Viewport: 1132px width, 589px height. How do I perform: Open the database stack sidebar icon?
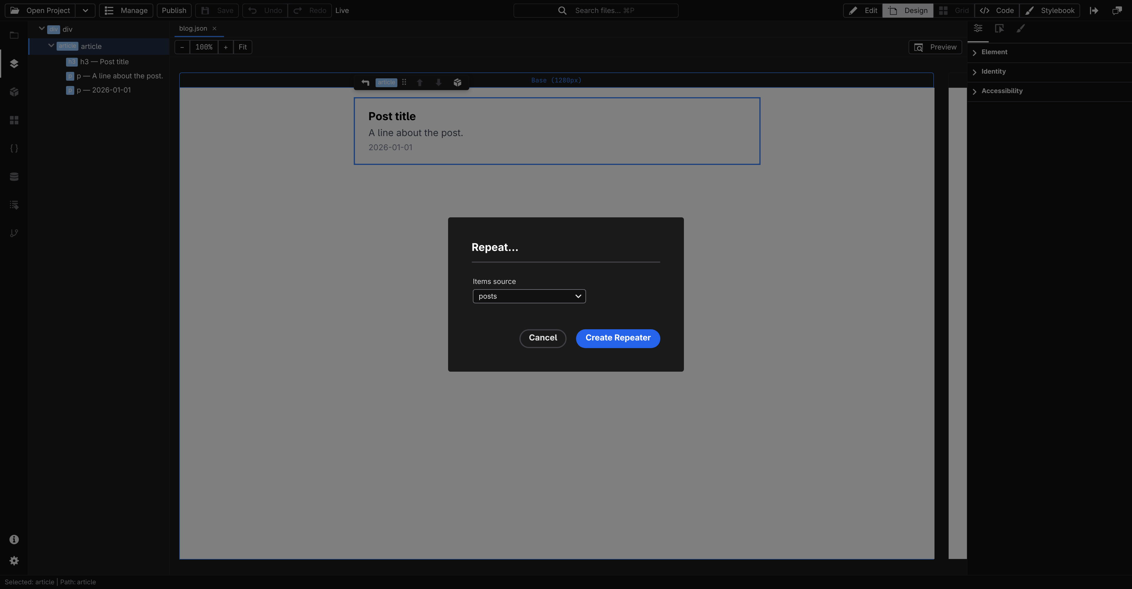point(14,176)
